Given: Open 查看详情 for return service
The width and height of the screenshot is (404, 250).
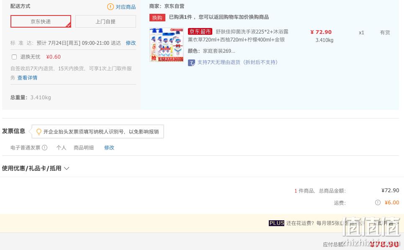Looking at the screenshot, I should 27,78.
